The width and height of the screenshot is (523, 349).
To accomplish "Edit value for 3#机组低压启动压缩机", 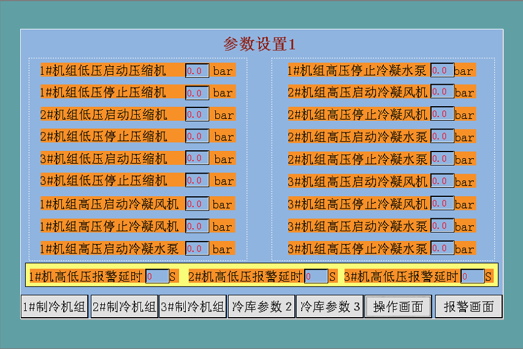I will [x=197, y=158].
